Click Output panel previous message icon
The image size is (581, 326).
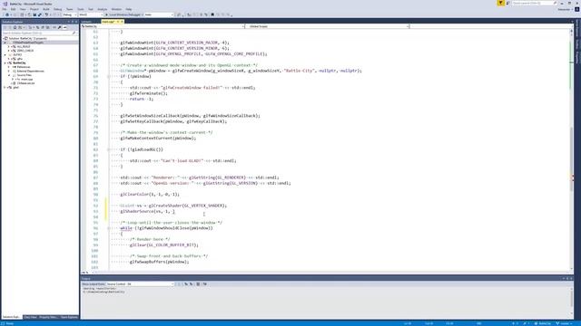[186, 284]
